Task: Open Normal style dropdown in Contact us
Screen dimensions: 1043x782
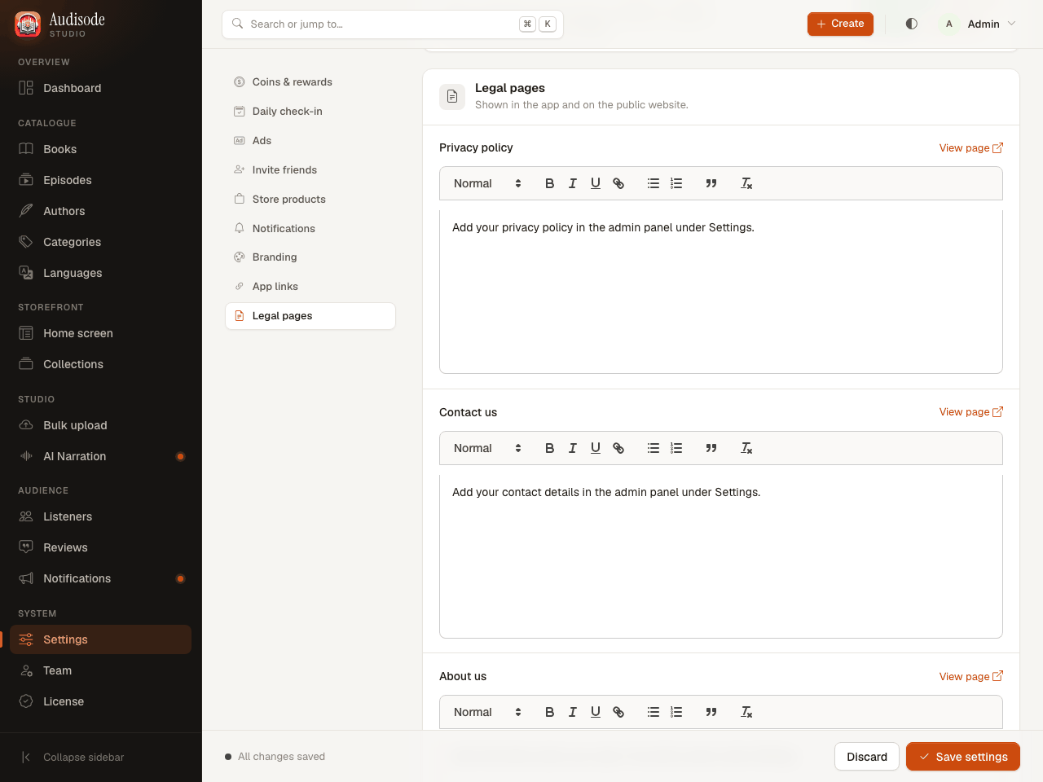Action: [x=487, y=448]
